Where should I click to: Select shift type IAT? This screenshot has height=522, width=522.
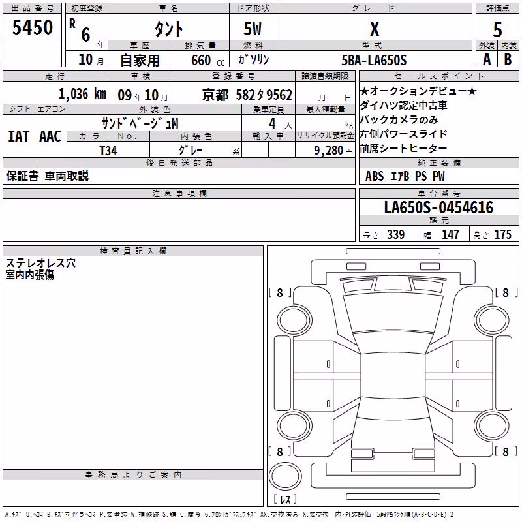19,136
